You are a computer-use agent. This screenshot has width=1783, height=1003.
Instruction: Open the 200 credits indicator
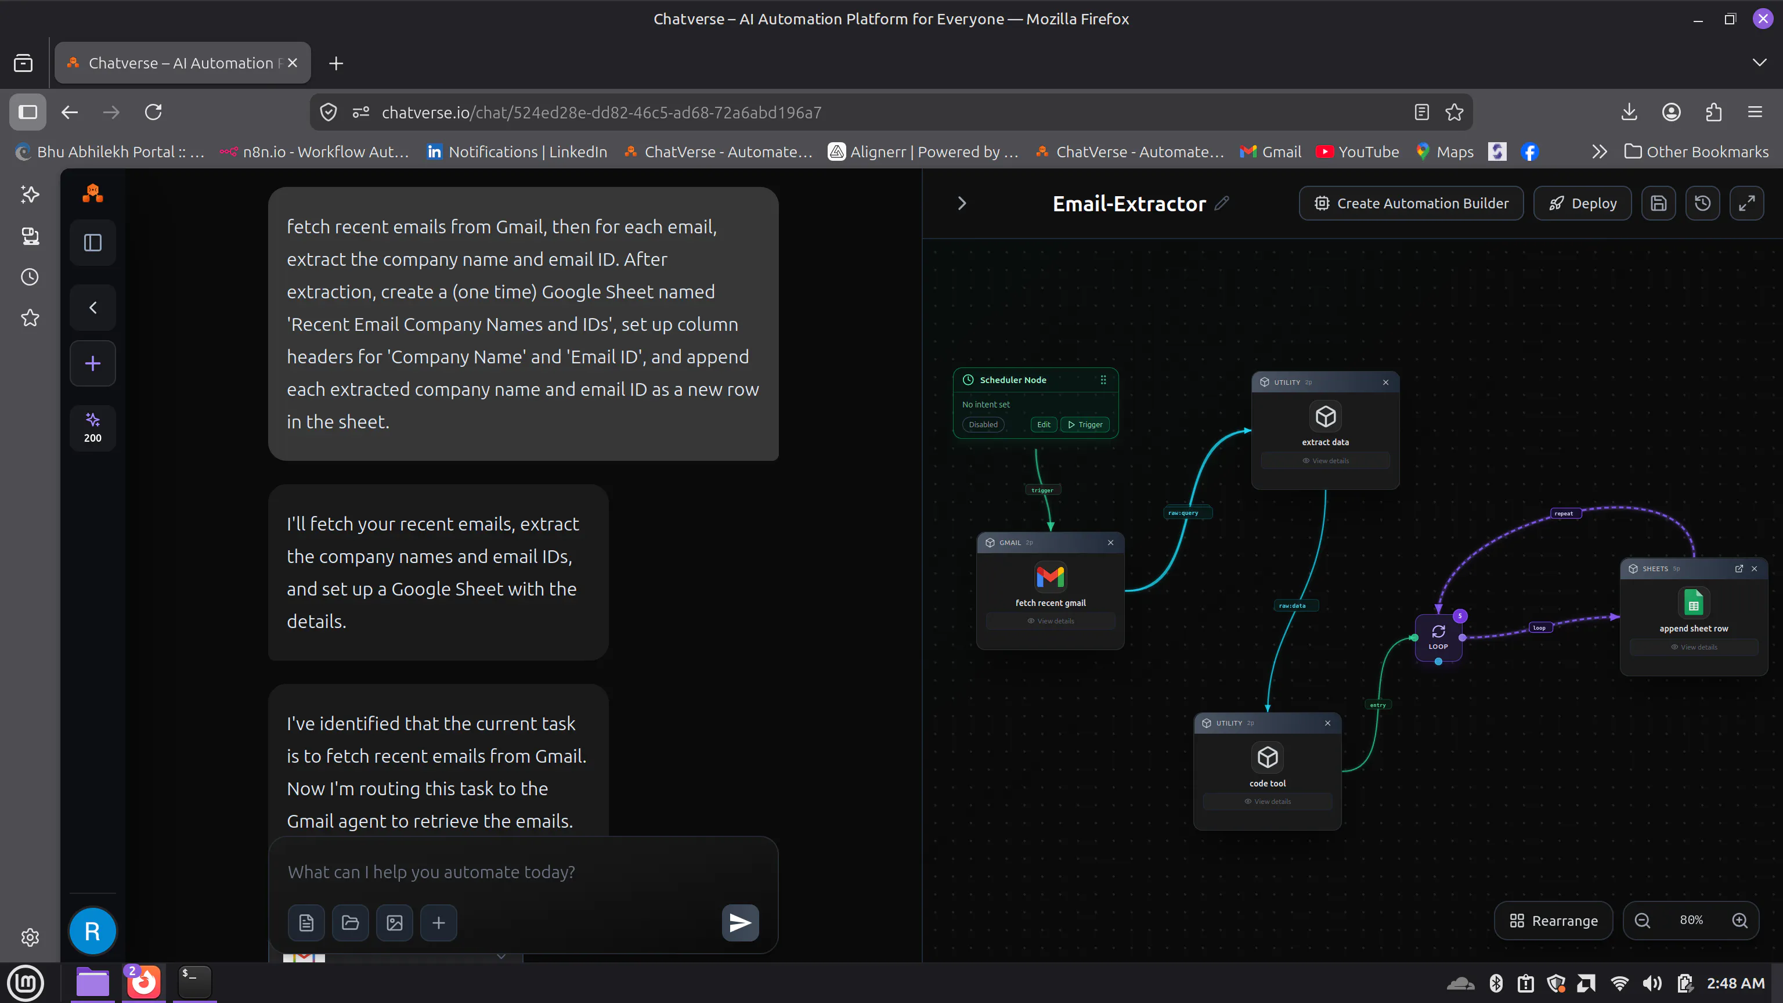93,428
